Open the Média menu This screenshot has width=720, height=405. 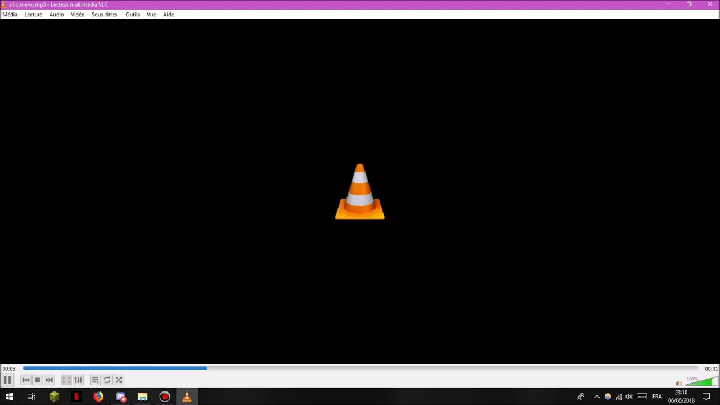(x=10, y=15)
